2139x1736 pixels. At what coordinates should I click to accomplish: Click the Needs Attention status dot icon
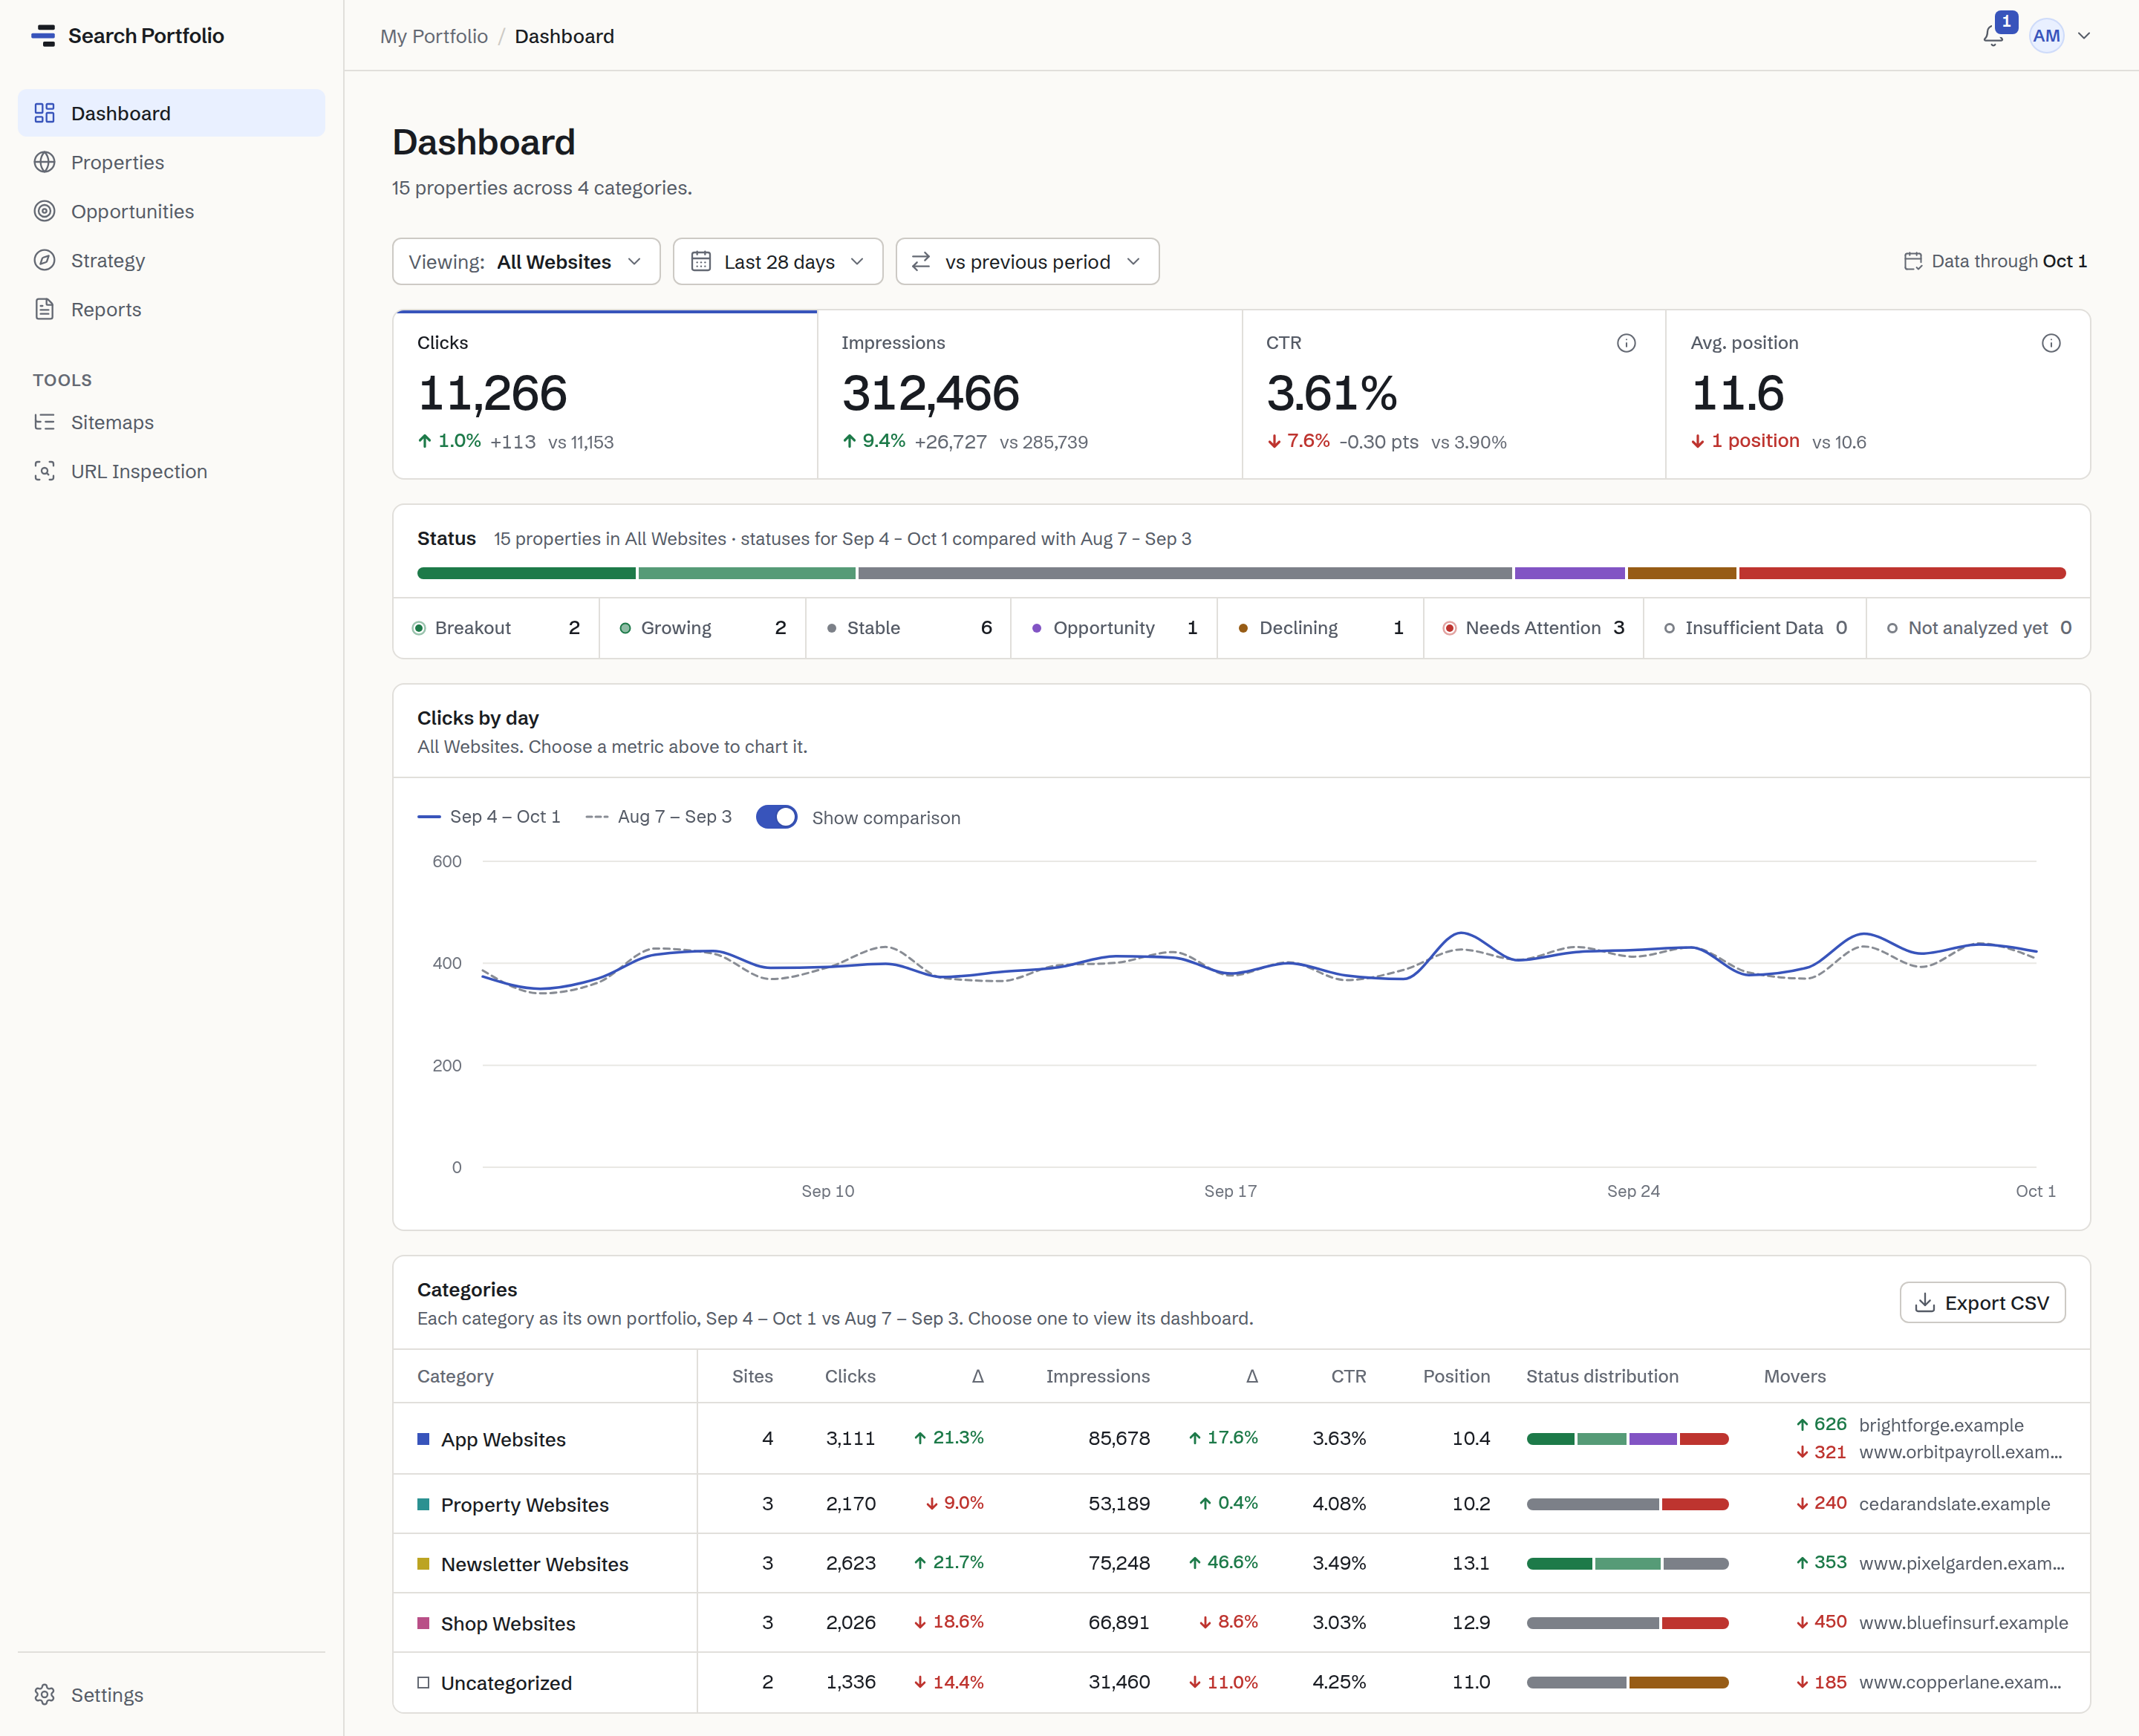[x=1448, y=628]
